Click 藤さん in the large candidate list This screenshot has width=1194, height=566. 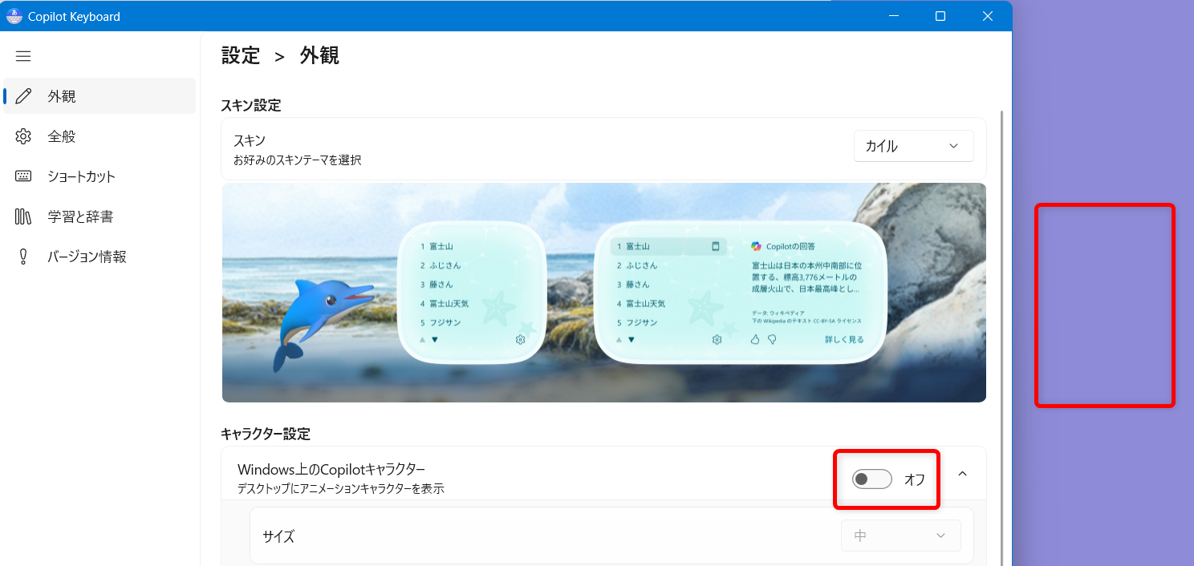pos(636,285)
